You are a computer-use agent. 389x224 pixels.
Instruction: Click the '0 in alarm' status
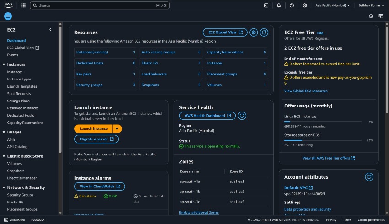click(85, 196)
